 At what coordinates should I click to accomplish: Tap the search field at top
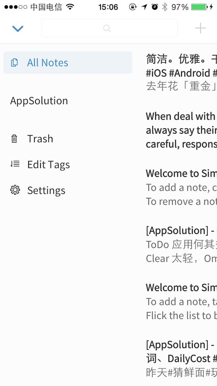point(109,28)
